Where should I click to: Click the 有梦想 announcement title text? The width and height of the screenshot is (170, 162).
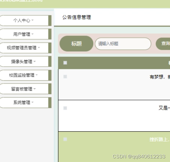click(160, 77)
